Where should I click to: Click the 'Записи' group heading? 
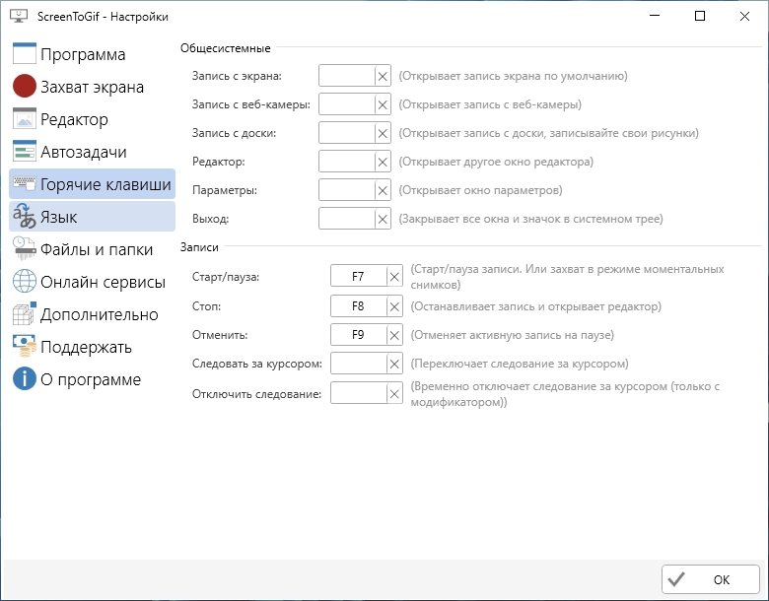[199, 247]
